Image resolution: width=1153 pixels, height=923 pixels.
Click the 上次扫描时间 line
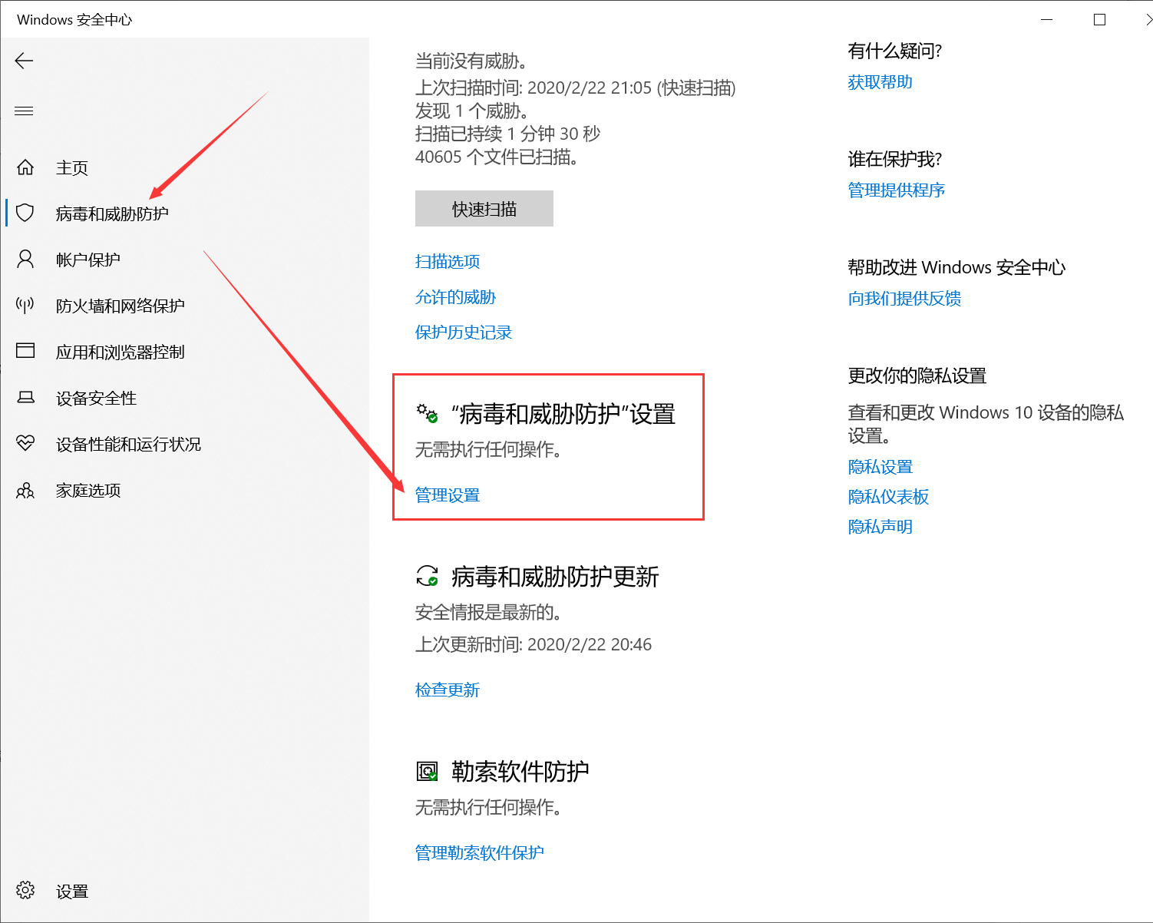point(576,88)
